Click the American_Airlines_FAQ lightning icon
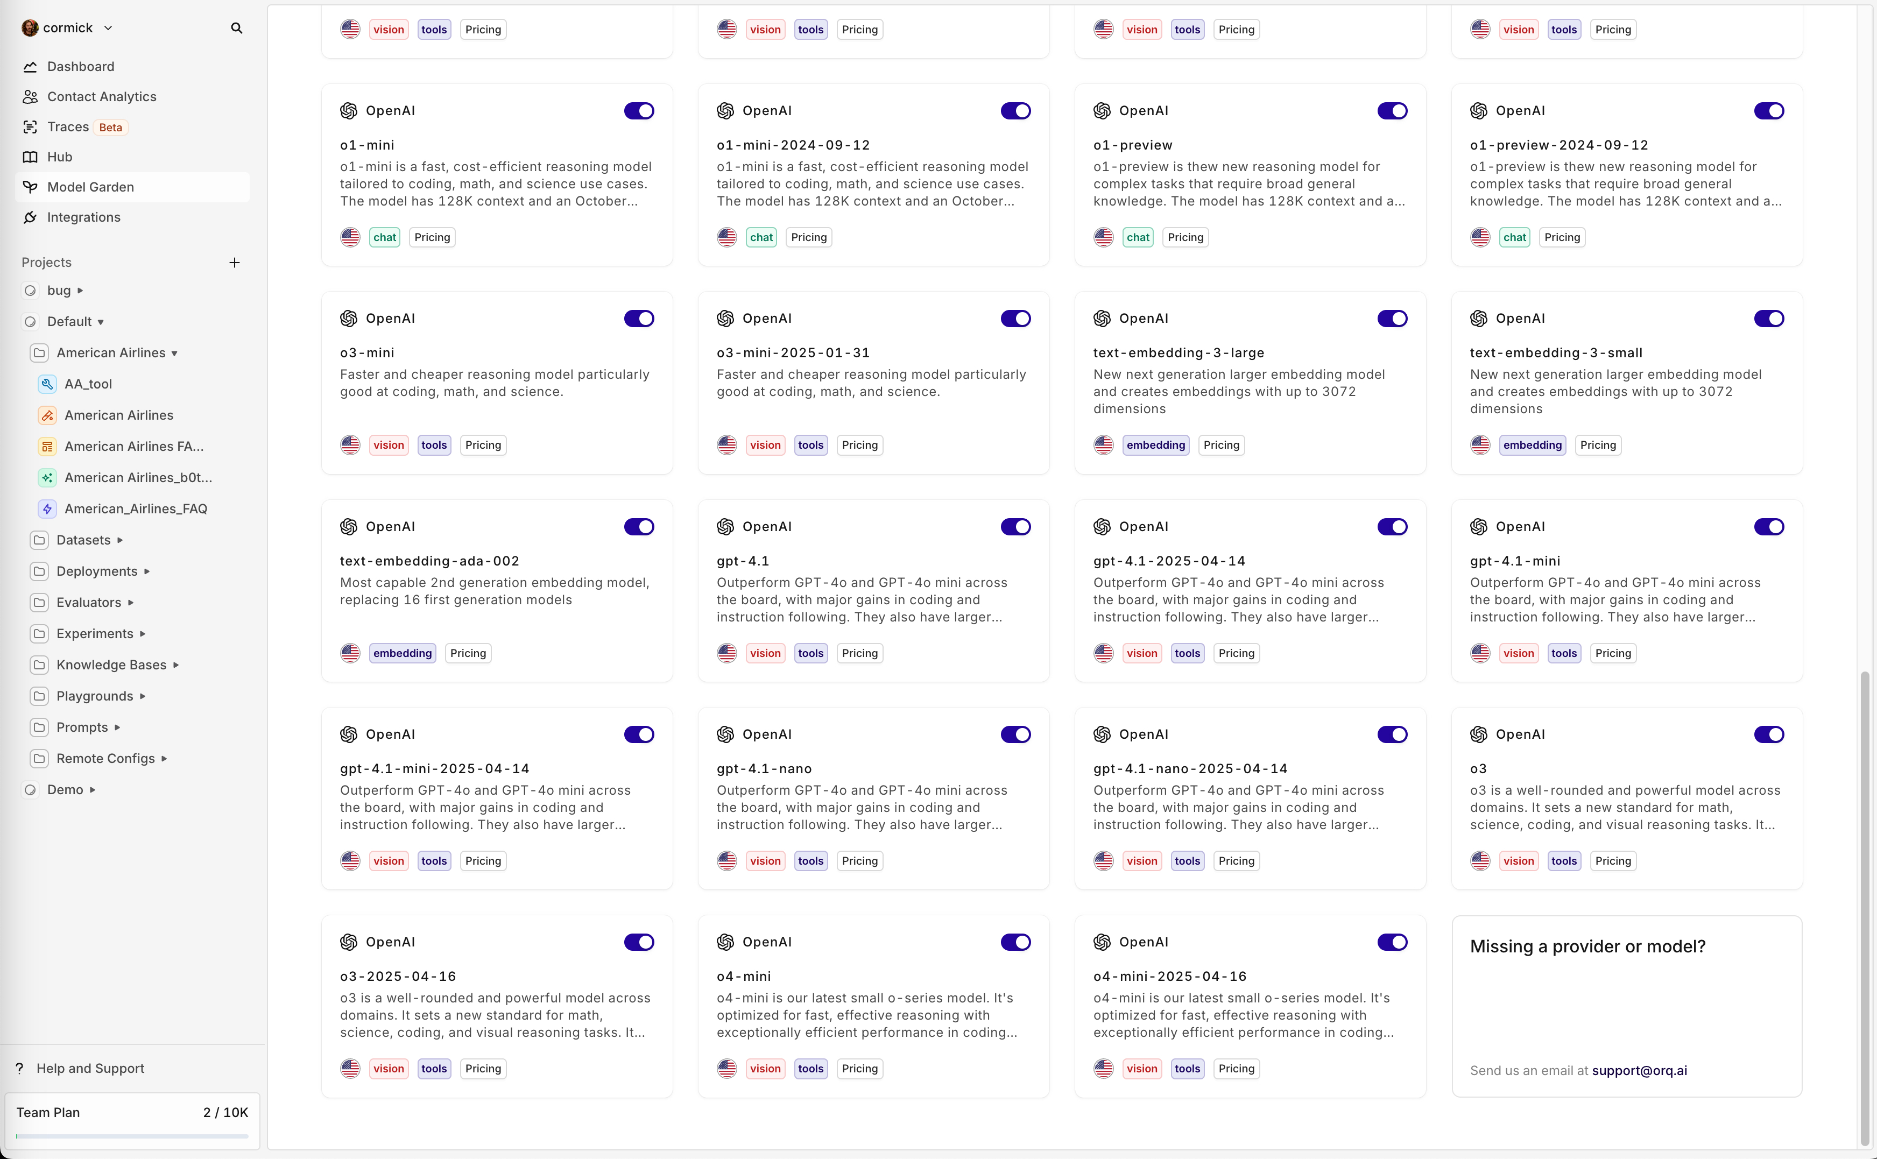 point(47,509)
